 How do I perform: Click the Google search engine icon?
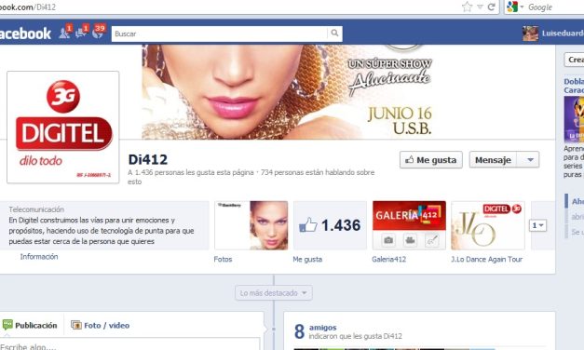[x=512, y=7]
